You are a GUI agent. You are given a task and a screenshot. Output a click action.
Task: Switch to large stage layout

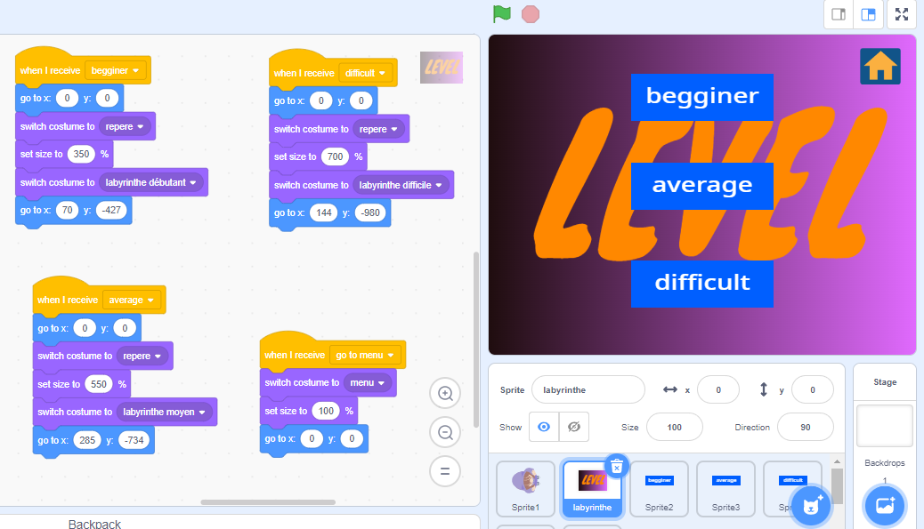tap(869, 14)
